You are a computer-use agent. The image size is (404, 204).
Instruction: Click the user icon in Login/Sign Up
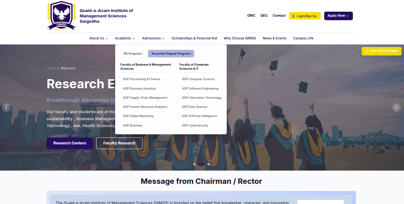293,16
